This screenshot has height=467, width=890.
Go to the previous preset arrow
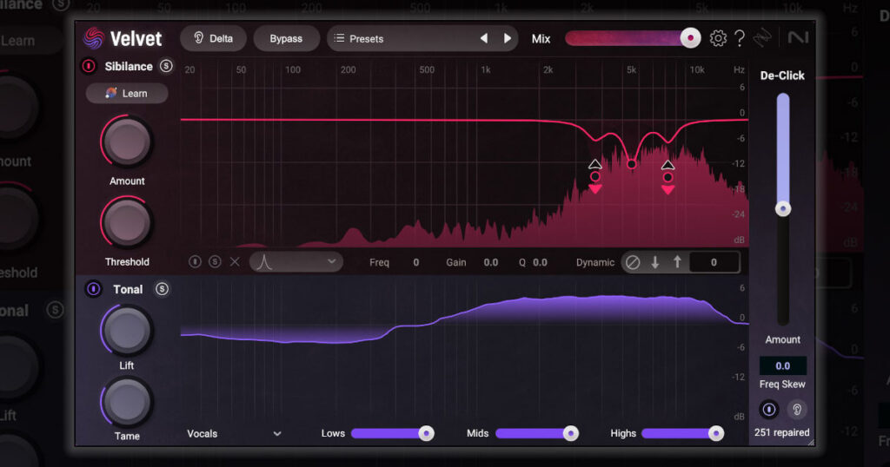point(484,39)
